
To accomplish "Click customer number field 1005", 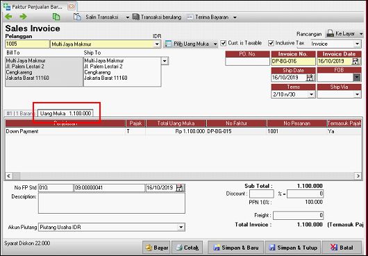I will point(27,44).
